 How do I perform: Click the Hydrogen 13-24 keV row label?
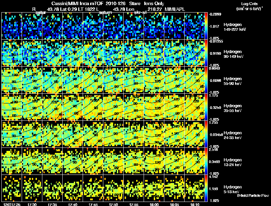[232, 162]
